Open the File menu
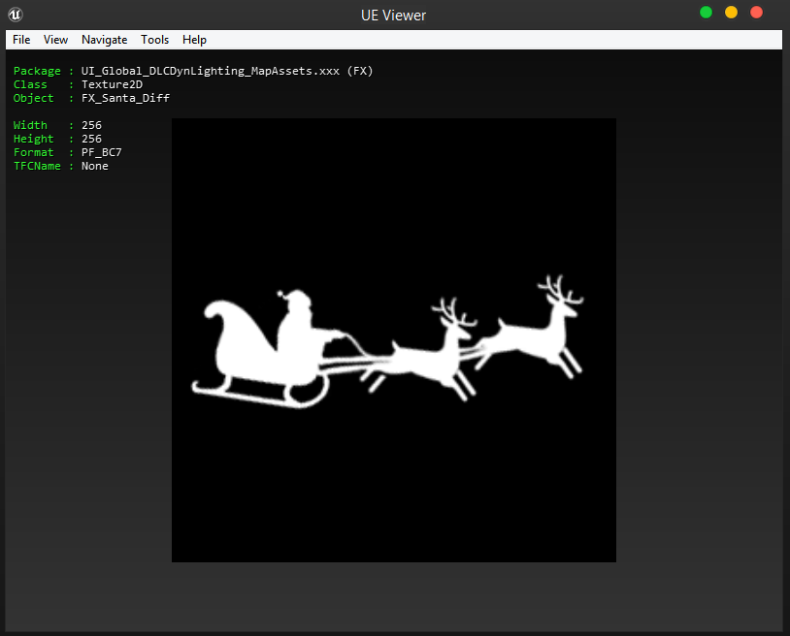 point(21,40)
